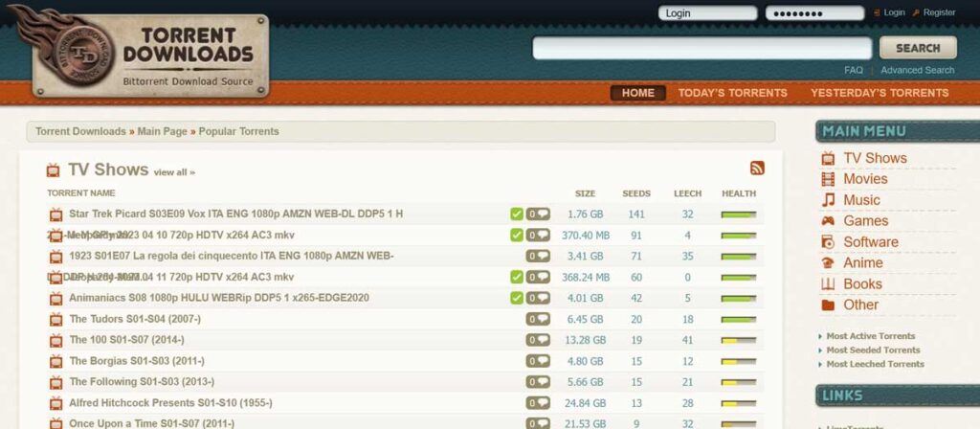
Task: Open torrent Alfred Hitchcock Presents S01-S10
Action: (x=170, y=403)
